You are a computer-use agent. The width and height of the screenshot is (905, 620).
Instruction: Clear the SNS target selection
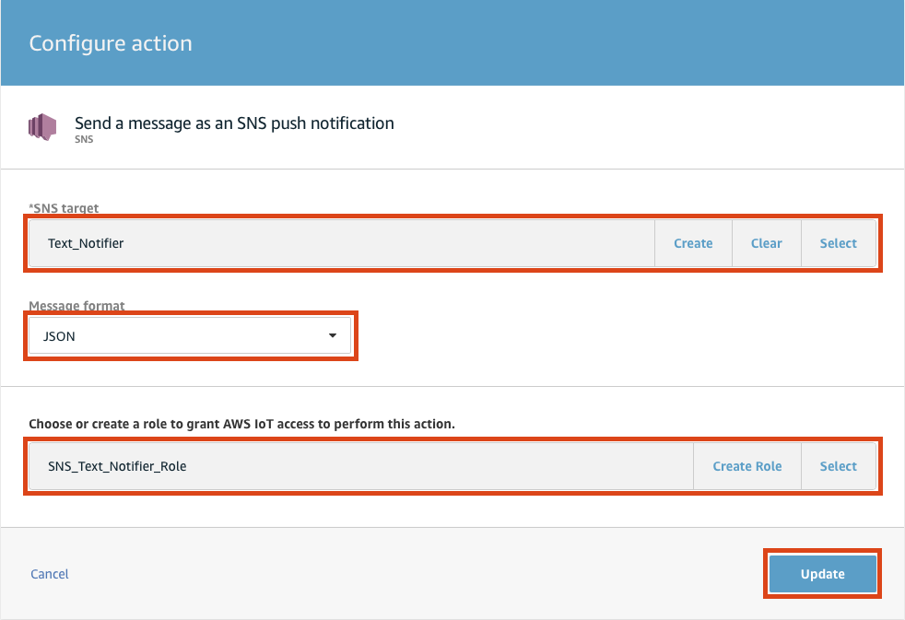(767, 243)
